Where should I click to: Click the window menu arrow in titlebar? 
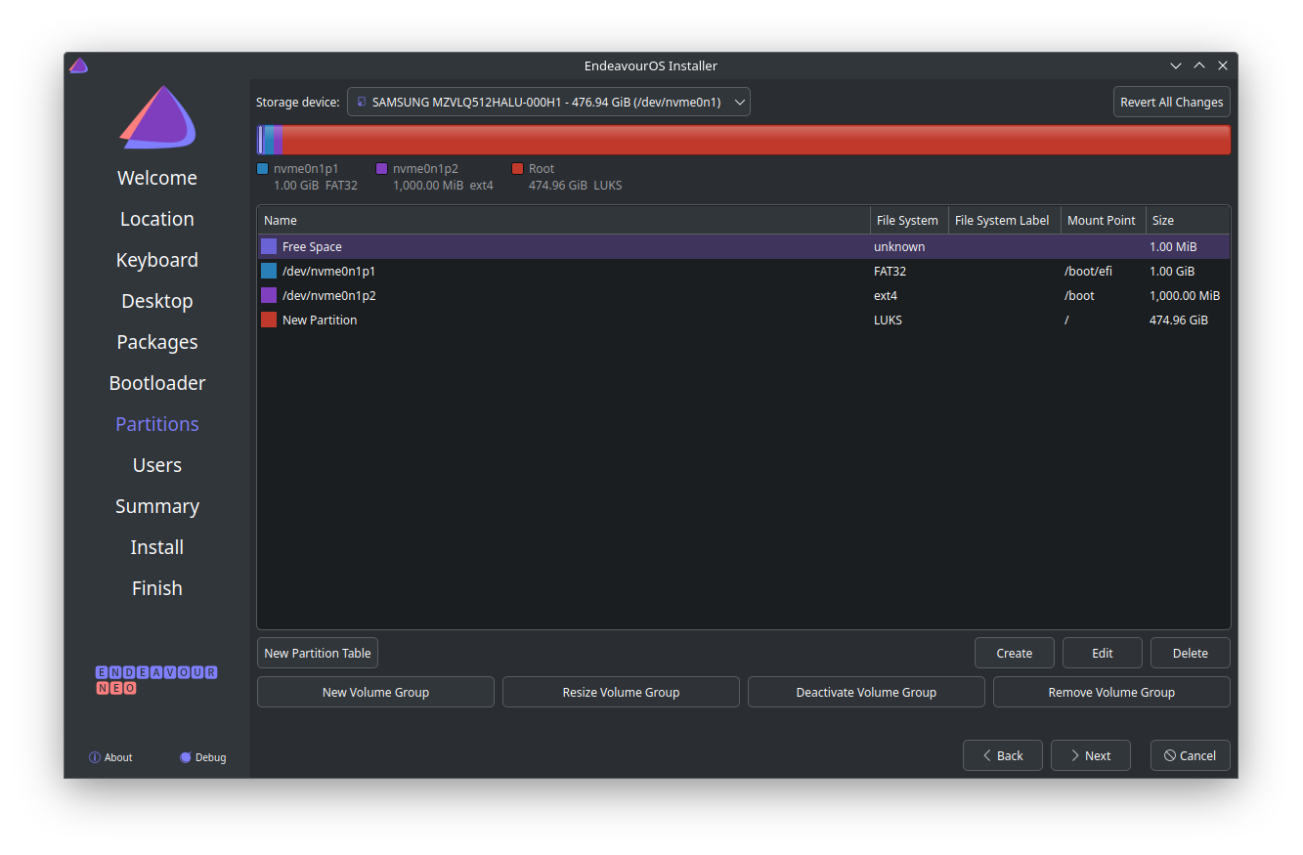click(x=1176, y=65)
